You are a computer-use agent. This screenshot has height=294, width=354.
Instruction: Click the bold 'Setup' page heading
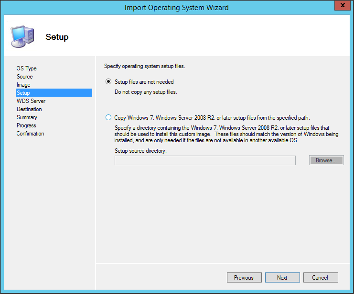(57, 37)
